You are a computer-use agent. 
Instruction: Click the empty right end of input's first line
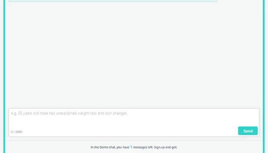tap(230, 113)
